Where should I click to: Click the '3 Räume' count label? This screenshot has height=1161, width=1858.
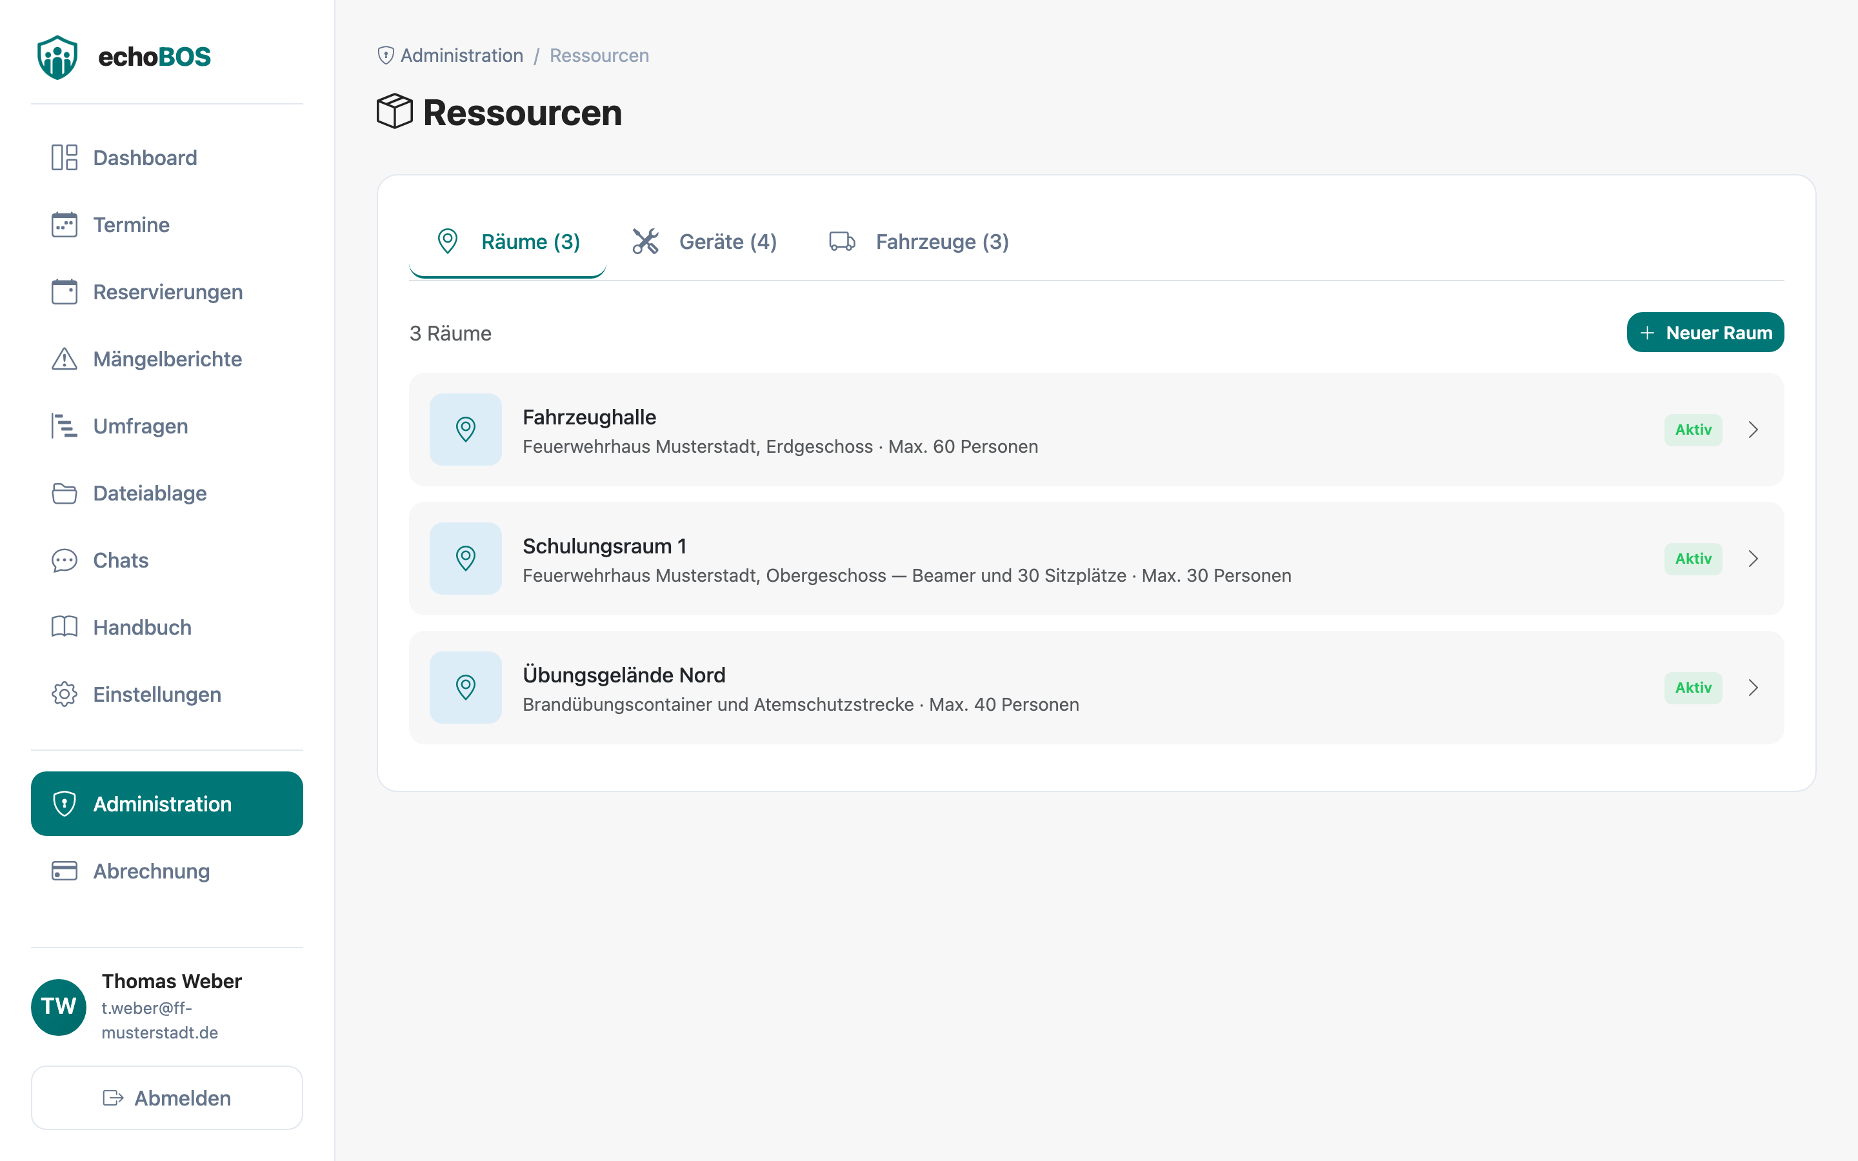(x=450, y=333)
